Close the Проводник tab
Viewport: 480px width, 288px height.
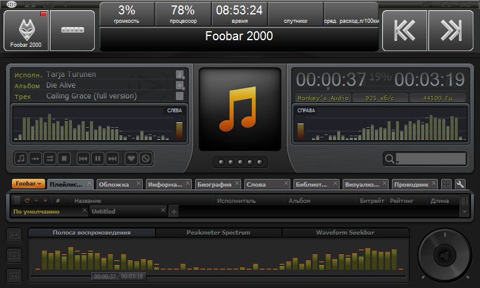[434, 184]
